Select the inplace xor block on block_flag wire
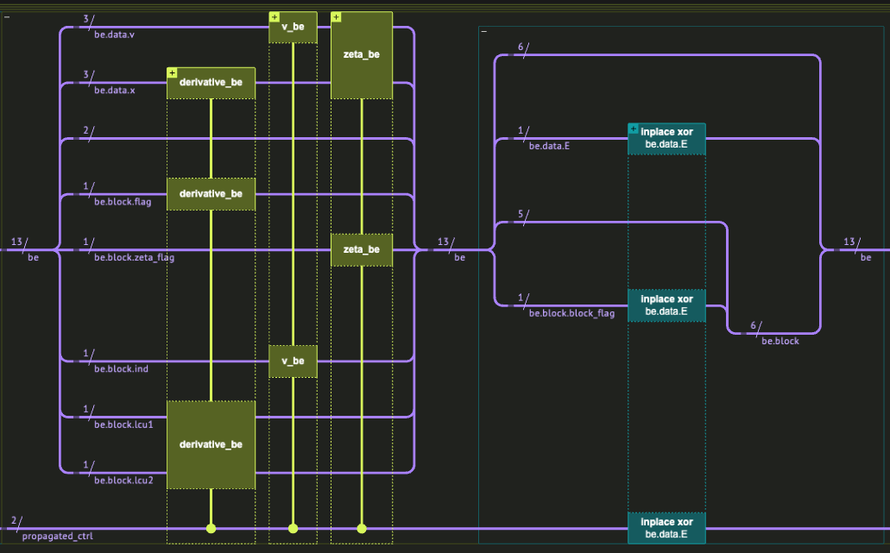The image size is (890, 553). click(x=666, y=305)
